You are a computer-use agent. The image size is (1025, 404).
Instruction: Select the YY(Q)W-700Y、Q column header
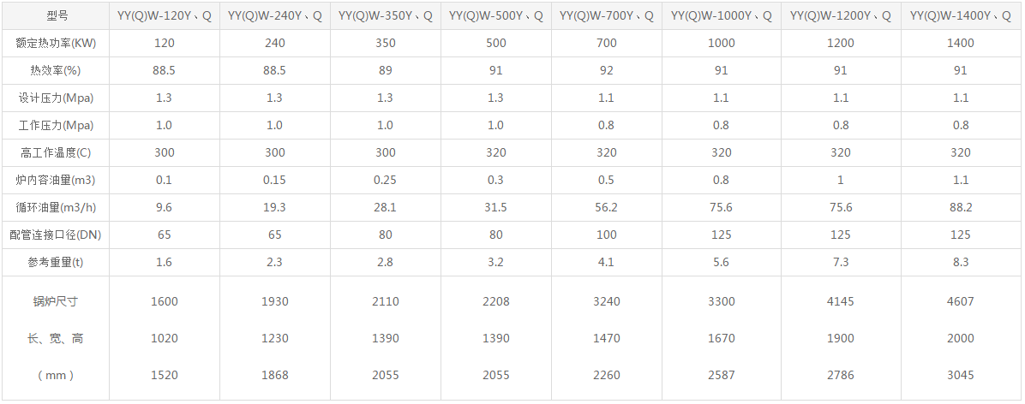pyautogui.click(x=606, y=15)
